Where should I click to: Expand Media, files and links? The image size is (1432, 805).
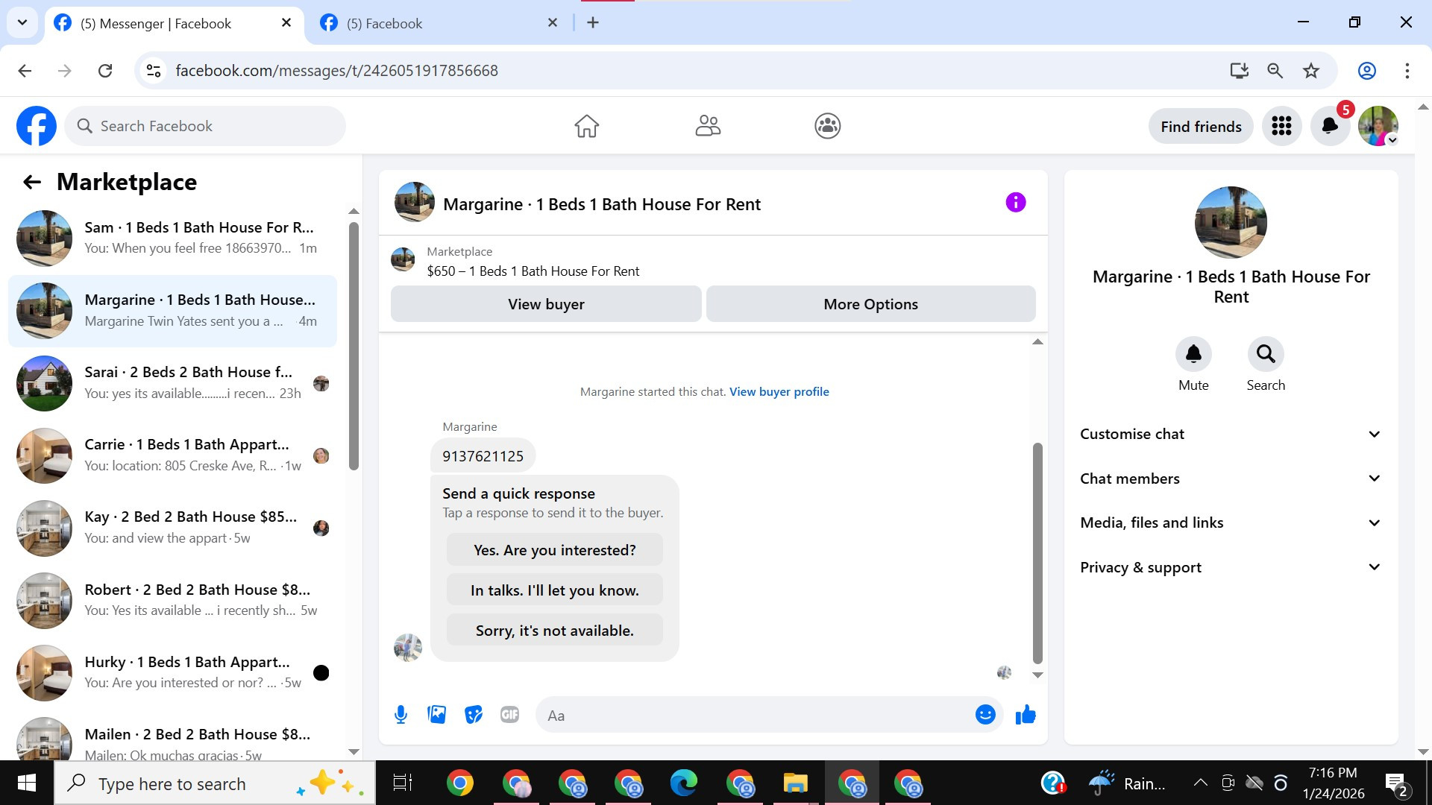pos(1231,523)
